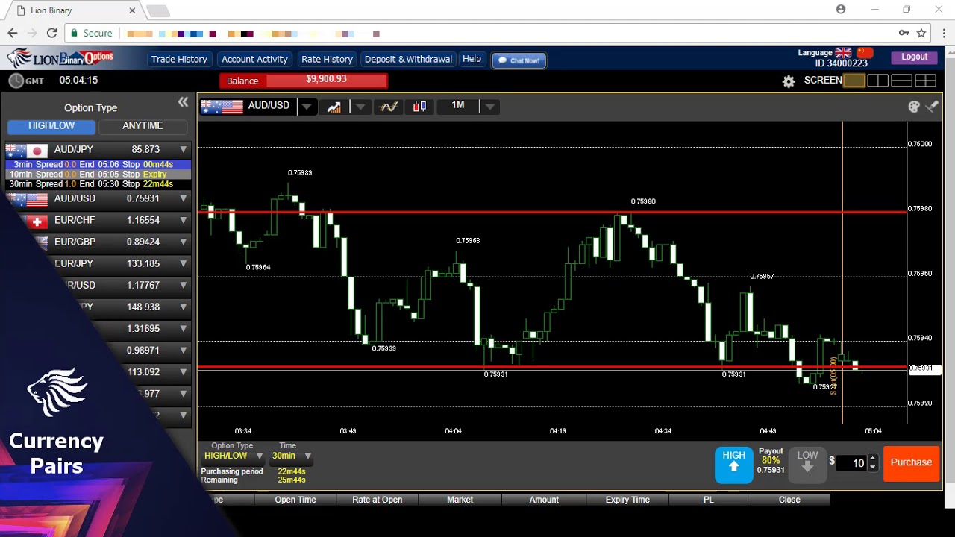Expand the AUD/USD pair row
This screenshot has width=955, height=537.
[x=183, y=199]
